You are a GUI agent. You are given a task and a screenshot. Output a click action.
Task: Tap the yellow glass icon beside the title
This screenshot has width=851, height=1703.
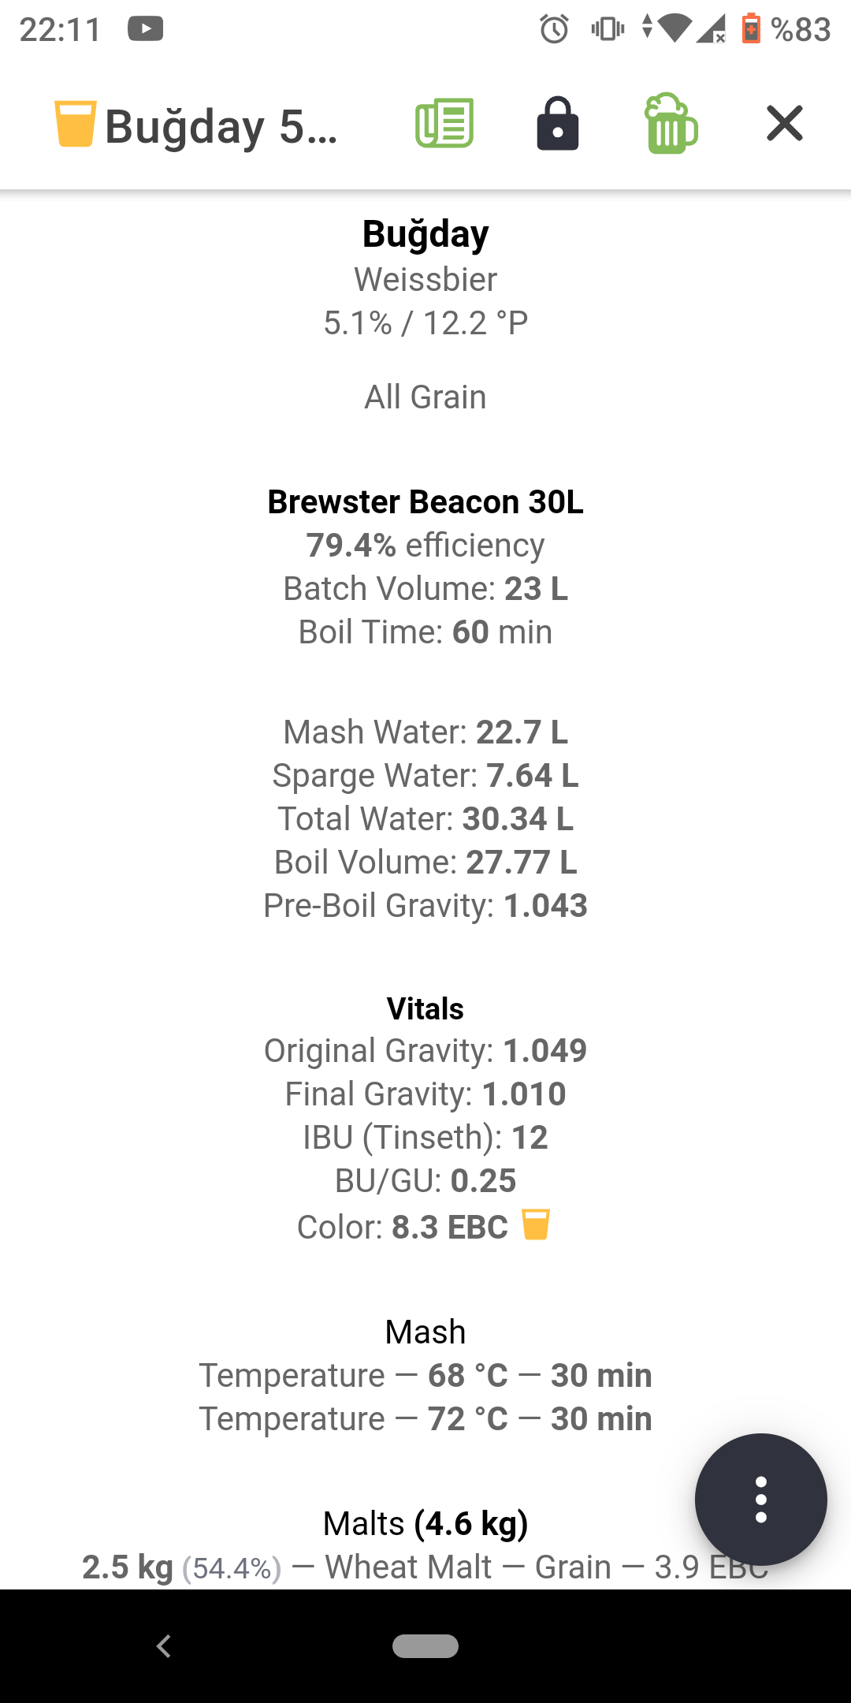click(76, 123)
